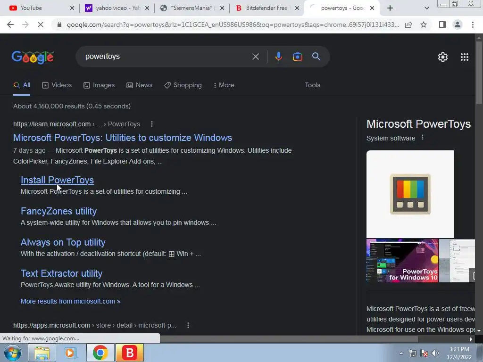
Task: Close the yahoo video tab
Action: point(147,8)
